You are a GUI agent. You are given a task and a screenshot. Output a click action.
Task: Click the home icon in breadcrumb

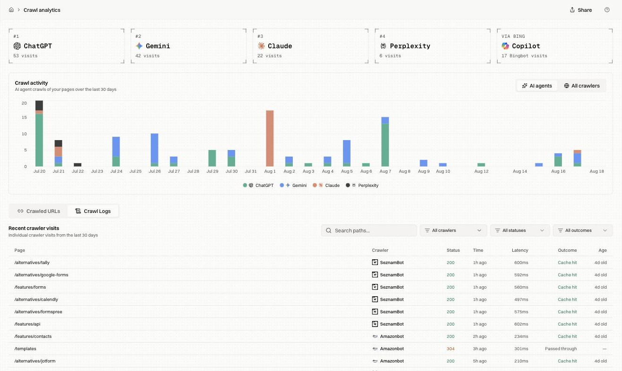11,10
